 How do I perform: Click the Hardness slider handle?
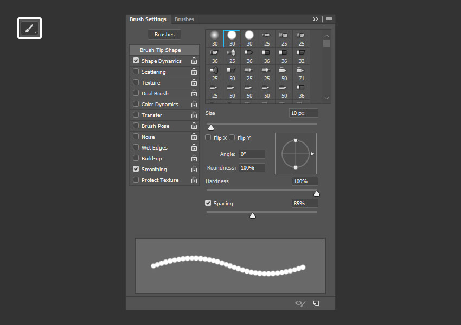[x=317, y=193]
